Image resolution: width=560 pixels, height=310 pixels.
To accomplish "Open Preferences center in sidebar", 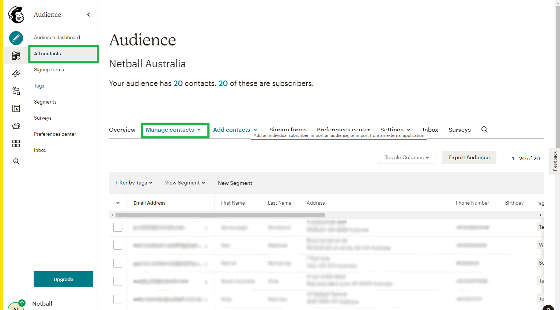I will click(55, 134).
